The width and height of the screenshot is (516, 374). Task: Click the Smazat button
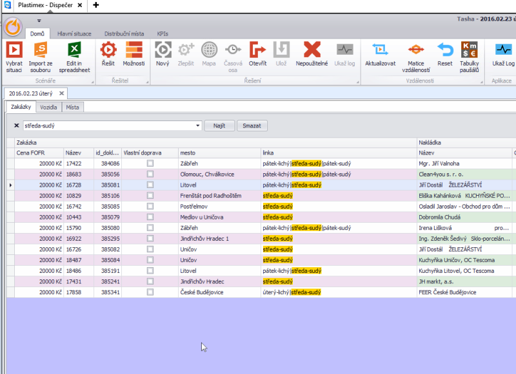pos(252,126)
